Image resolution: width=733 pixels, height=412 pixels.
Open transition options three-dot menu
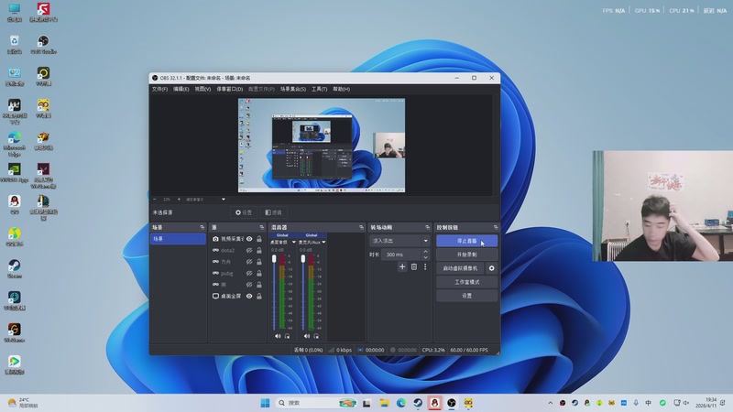425,266
